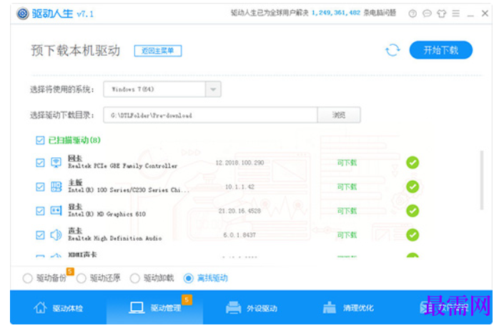504x328 pixels.
Task: Toggle the 网卡 Realtek driver checkbox
Action: pyautogui.click(x=40, y=163)
